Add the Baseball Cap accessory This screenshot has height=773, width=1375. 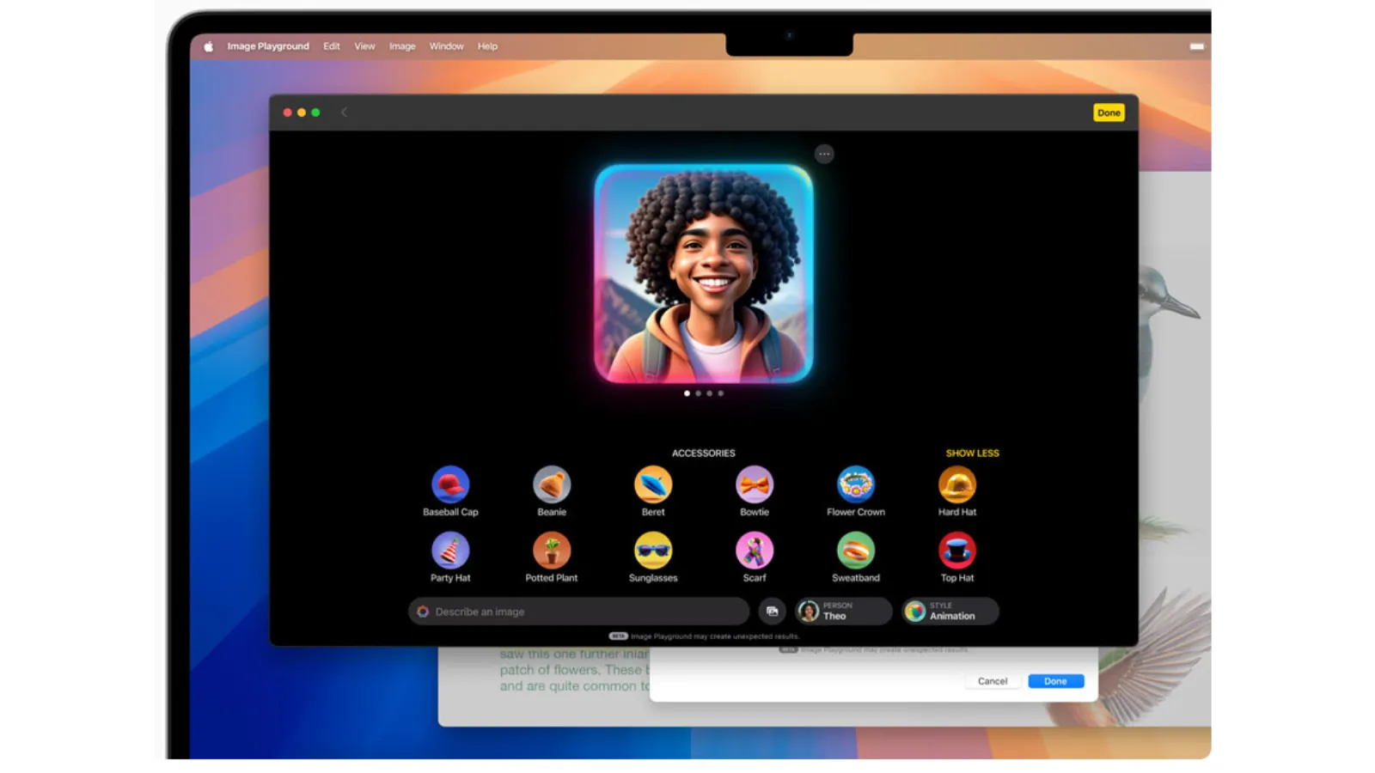(x=449, y=485)
